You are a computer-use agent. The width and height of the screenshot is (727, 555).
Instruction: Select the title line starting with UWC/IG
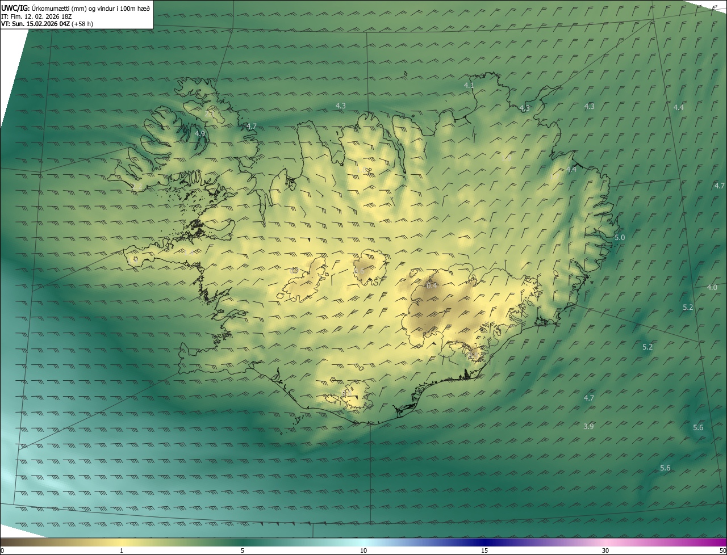pos(76,8)
